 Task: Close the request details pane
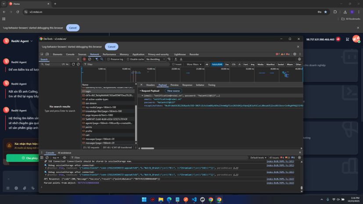point(141,85)
